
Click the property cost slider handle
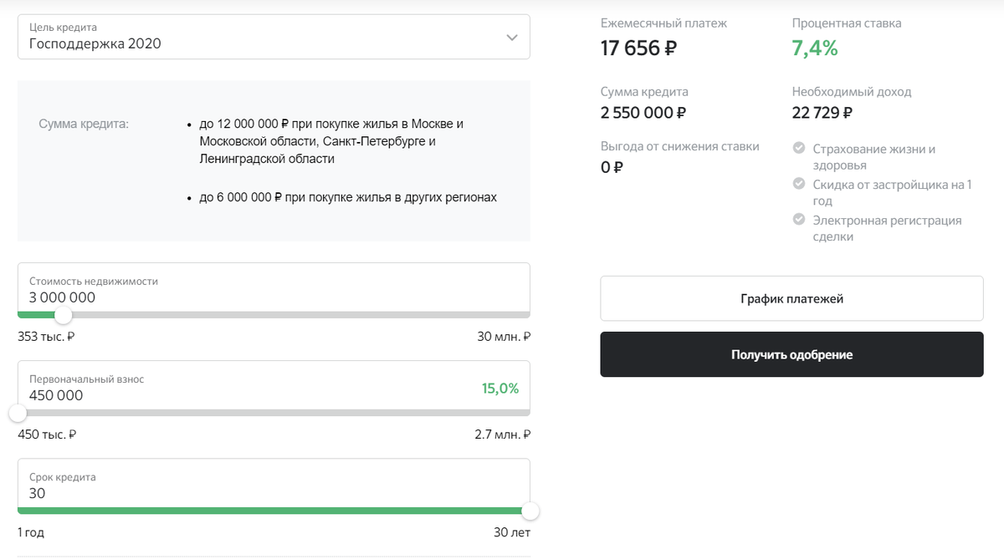click(x=63, y=315)
